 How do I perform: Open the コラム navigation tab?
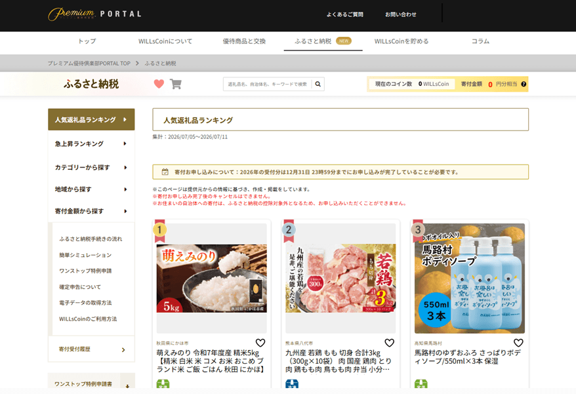pyautogui.click(x=480, y=41)
